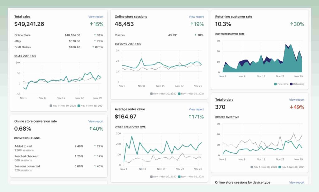The height and width of the screenshot is (192, 319).
Task: Click the eBay sales channel row
Action: click(59, 41)
